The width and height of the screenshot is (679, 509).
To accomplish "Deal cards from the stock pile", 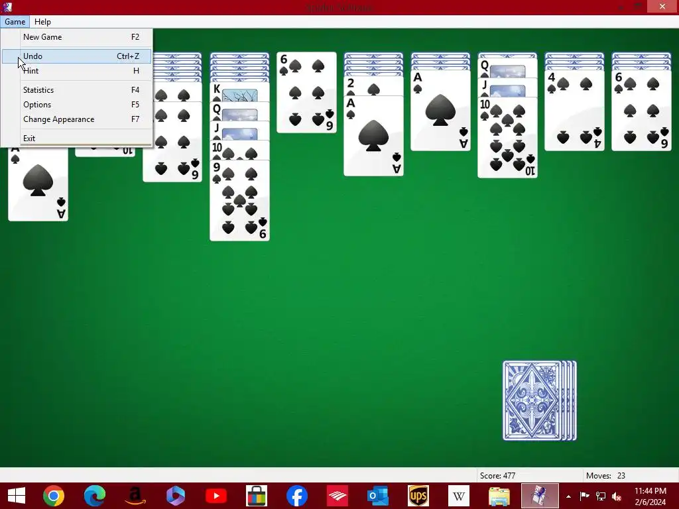I will [540, 401].
